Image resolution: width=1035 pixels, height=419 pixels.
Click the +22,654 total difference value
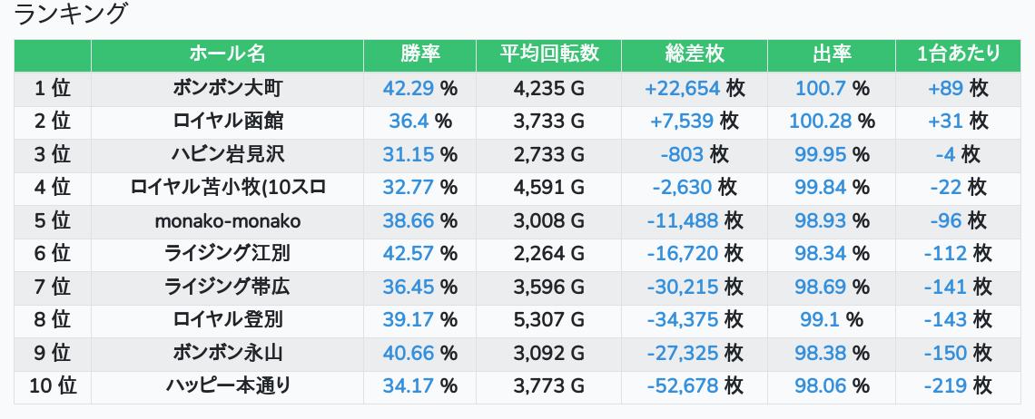tap(682, 88)
